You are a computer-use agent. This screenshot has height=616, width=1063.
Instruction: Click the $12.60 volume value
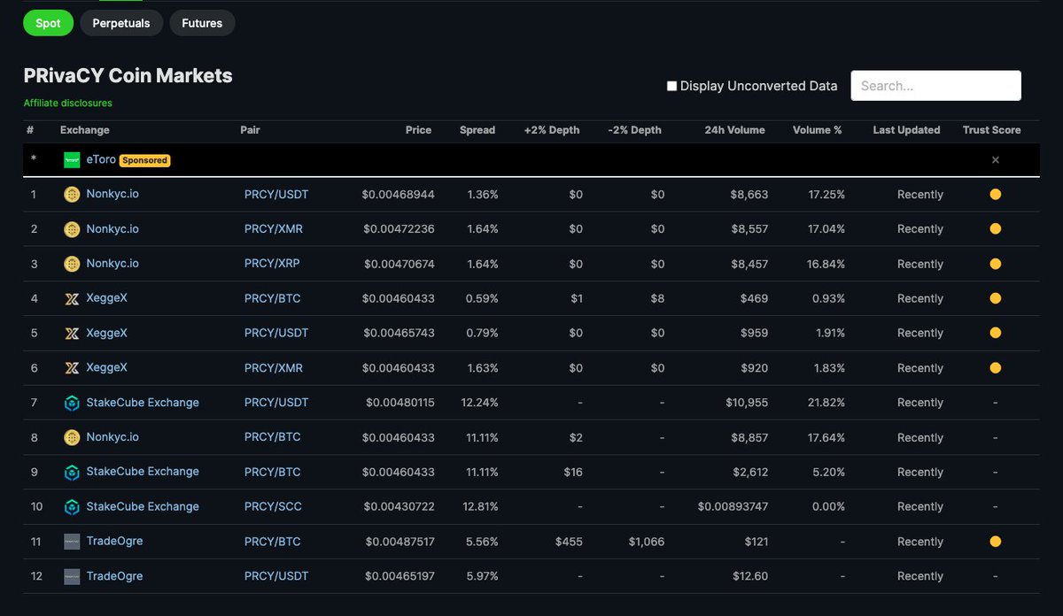pyautogui.click(x=750, y=576)
